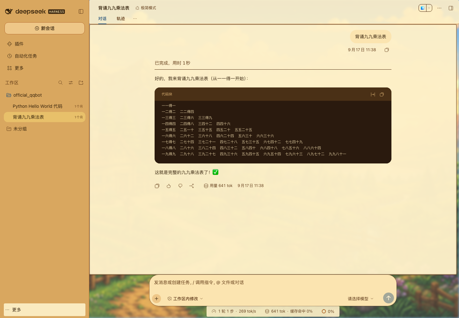
Task: Open 工作区内修改 mode dropdown
Action: pyautogui.click(x=185, y=299)
